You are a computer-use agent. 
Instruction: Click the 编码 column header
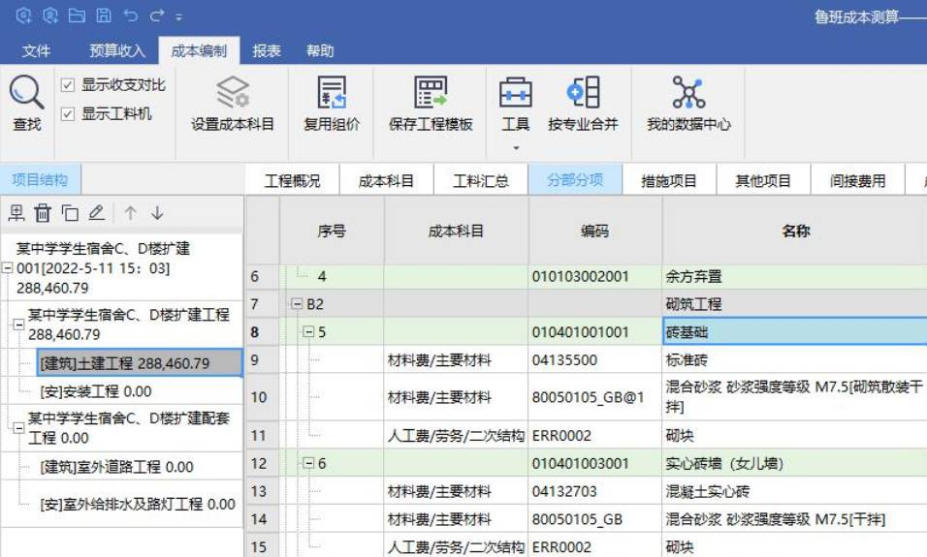click(594, 231)
